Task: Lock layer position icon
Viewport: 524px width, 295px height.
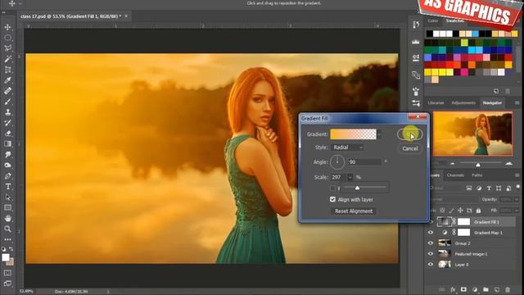Action: click(460, 211)
